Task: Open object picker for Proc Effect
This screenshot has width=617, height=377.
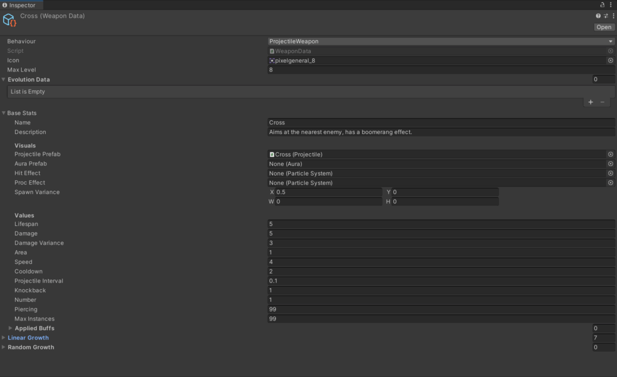Action: pos(610,183)
